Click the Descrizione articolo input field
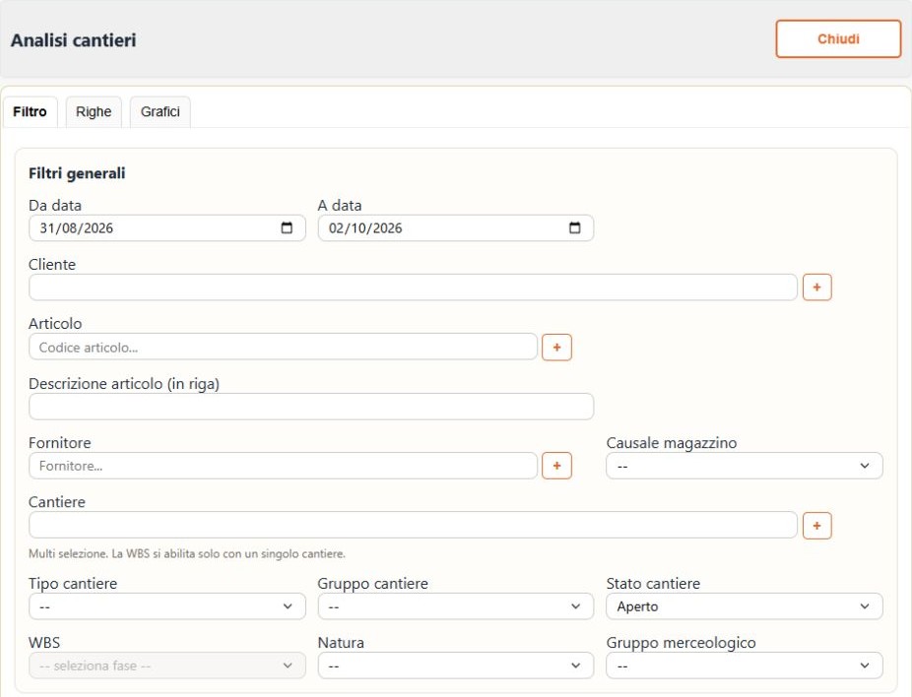Viewport: 912px width, 697px height. coord(311,407)
